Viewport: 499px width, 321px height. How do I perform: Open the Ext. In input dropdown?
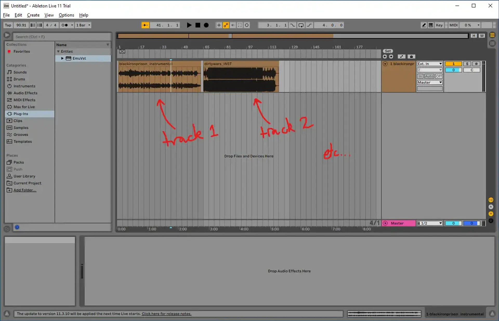[430, 64]
